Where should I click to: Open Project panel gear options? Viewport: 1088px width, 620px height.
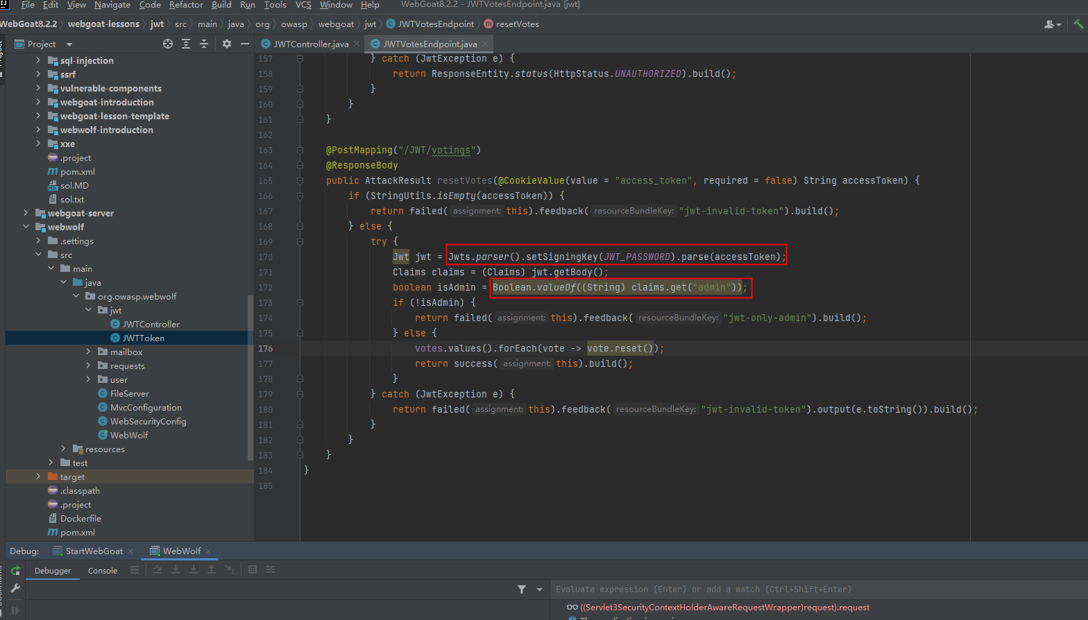coord(227,44)
